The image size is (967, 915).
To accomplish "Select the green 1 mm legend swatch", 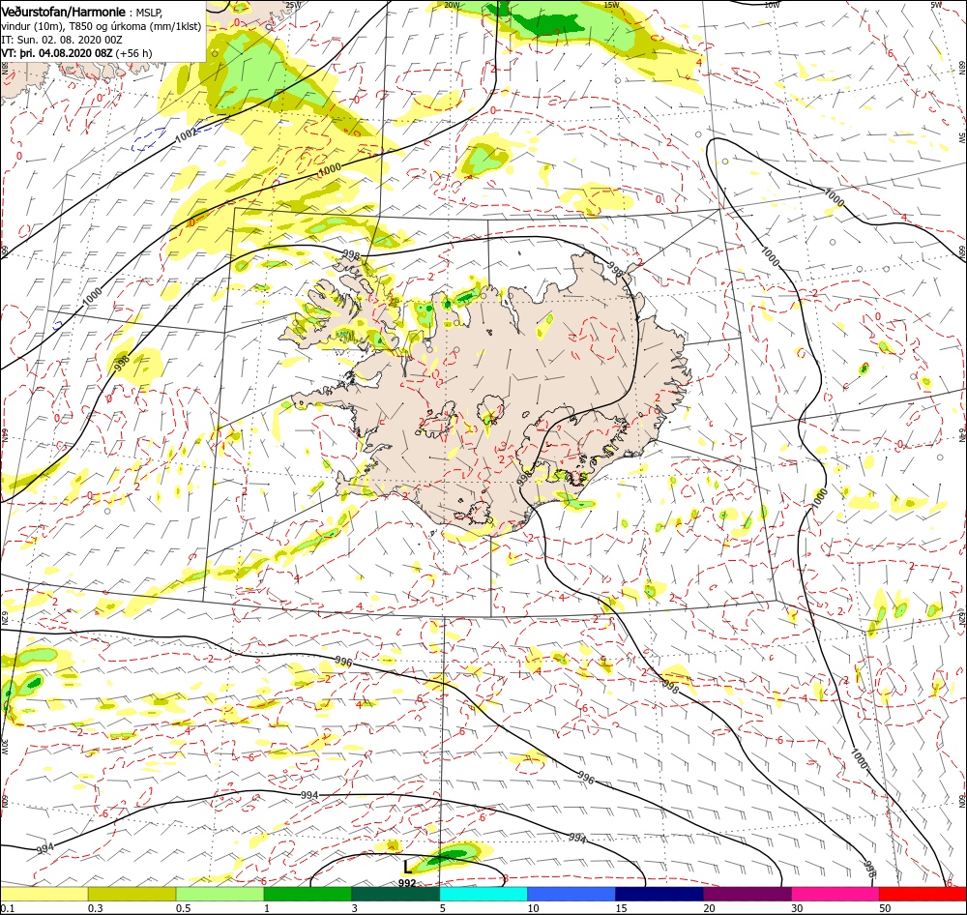I will tap(308, 895).
